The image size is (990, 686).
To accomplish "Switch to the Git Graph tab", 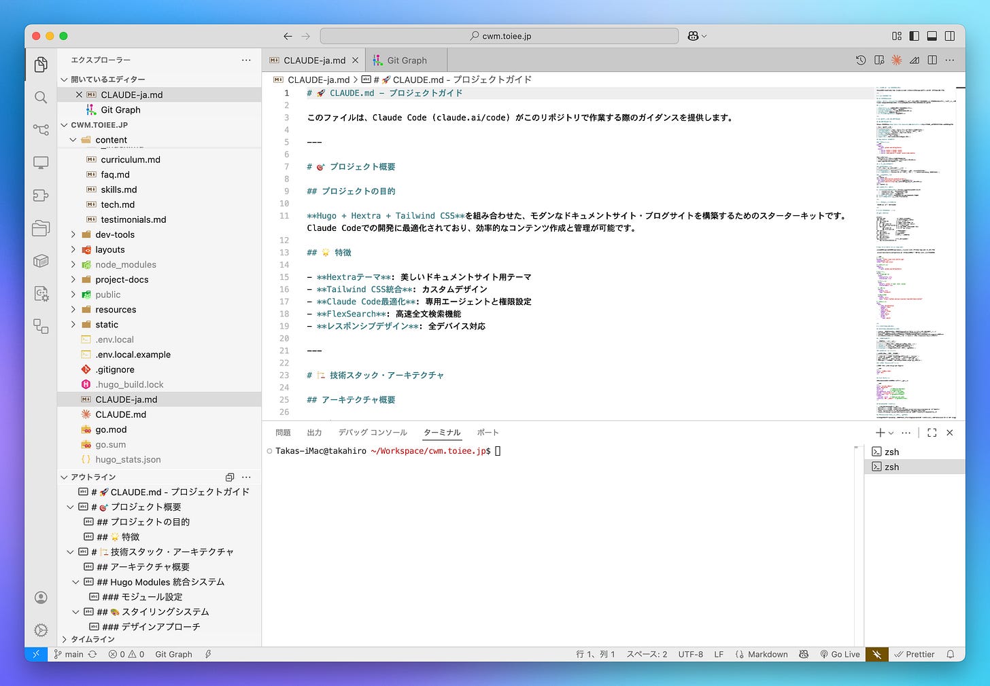I will coord(407,60).
